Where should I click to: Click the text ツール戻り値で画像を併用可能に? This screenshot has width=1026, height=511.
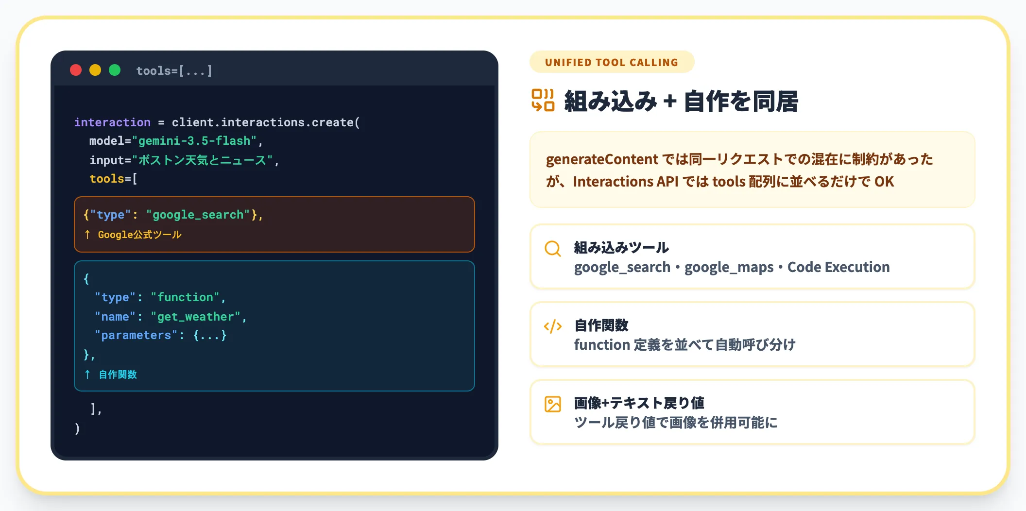coord(676,423)
